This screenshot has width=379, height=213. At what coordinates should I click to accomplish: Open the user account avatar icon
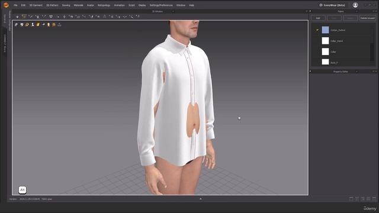(355, 5)
